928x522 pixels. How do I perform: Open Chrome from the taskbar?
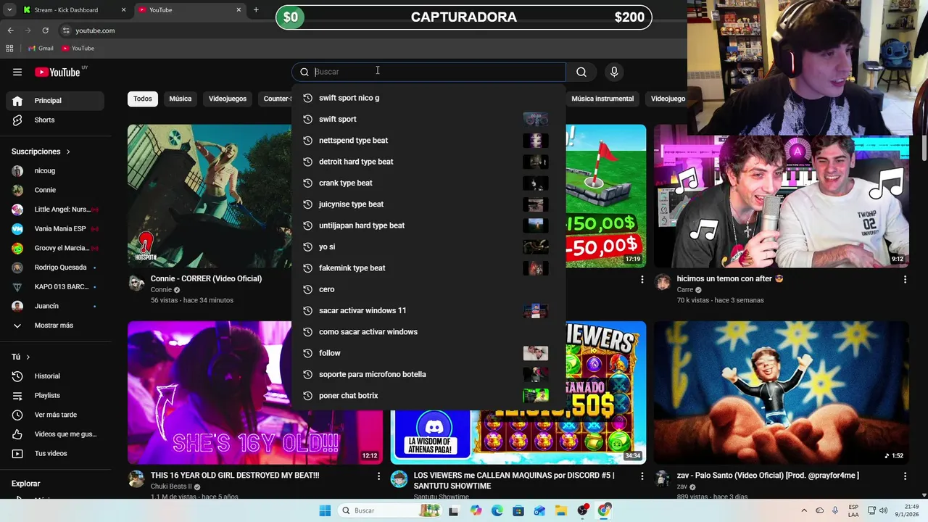[x=604, y=510]
